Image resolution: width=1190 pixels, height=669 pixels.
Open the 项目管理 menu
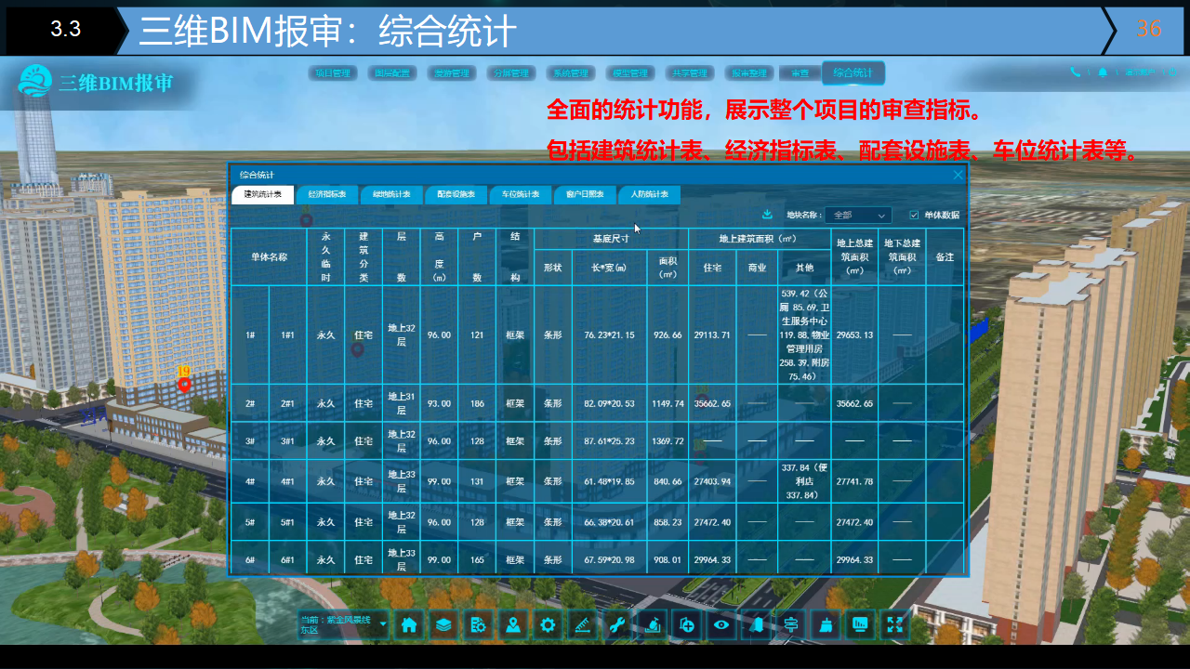pyautogui.click(x=333, y=73)
